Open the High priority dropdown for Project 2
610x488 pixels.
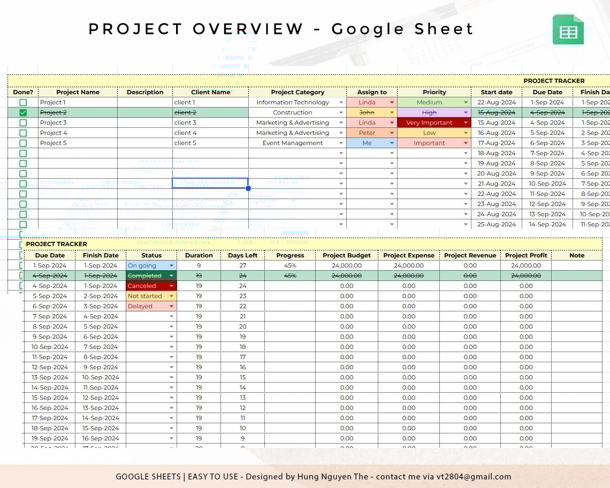tap(466, 112)
